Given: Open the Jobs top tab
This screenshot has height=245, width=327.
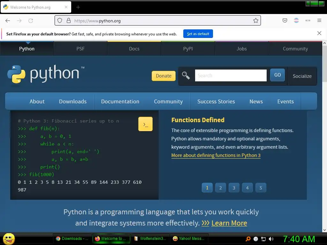Looking at the screenshot, I should tap(242, 49).
